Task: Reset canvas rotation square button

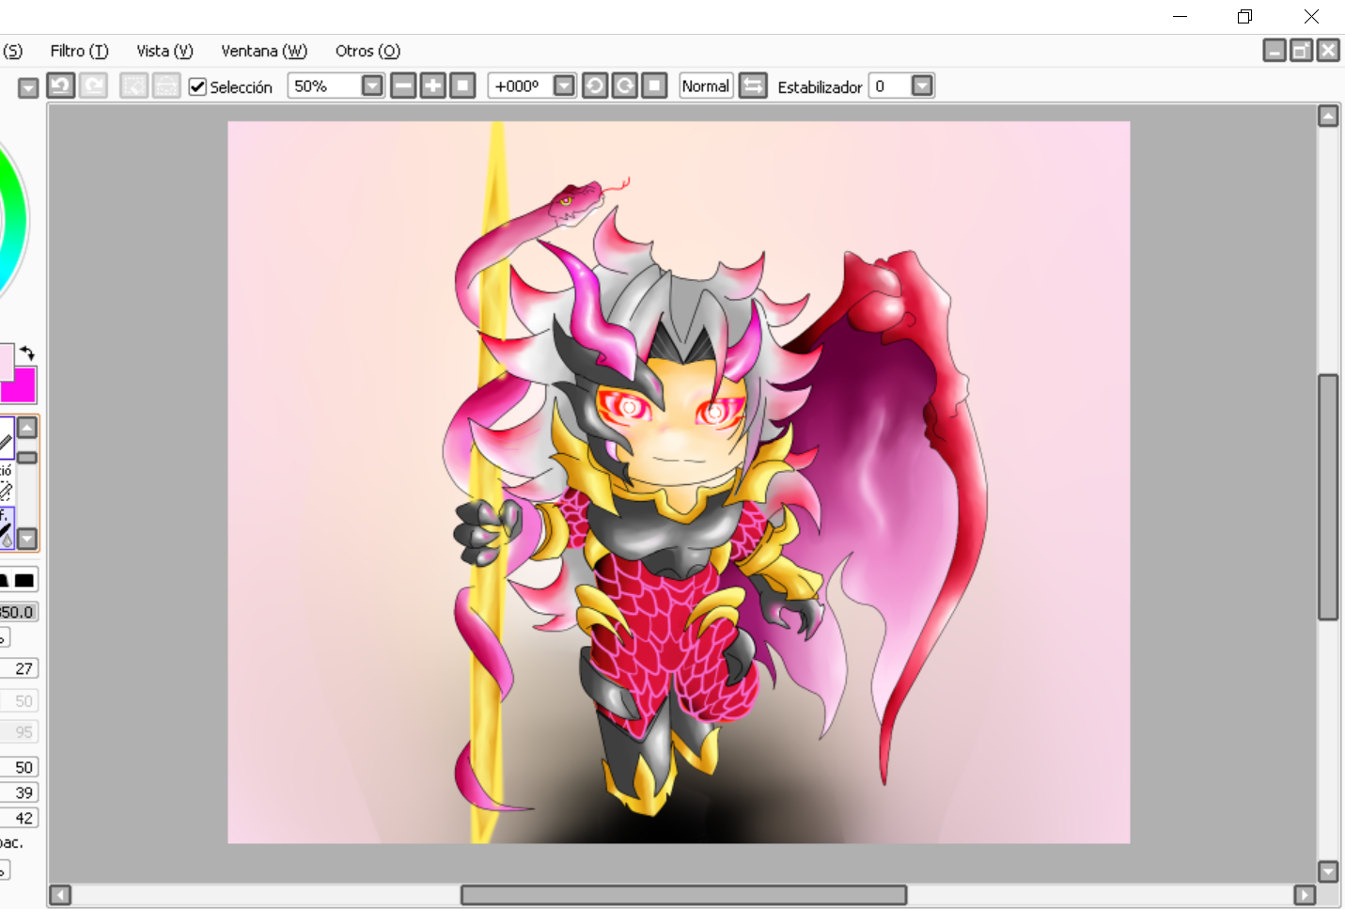Action: tap(654, 86)
